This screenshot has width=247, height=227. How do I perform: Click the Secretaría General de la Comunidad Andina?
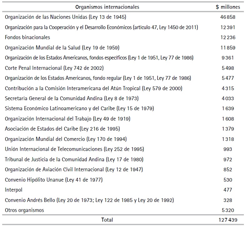point(72,98)
